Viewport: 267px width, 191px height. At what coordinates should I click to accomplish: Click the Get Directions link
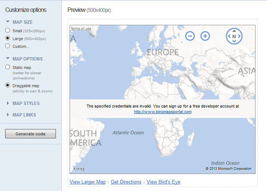click(126, 182)
